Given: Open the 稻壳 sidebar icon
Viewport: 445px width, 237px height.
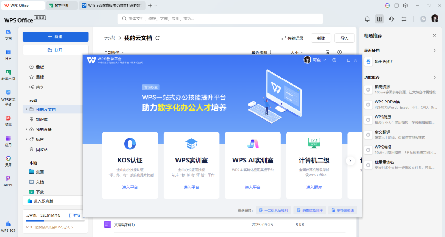Looking at the screenshot, I should 8,118.
